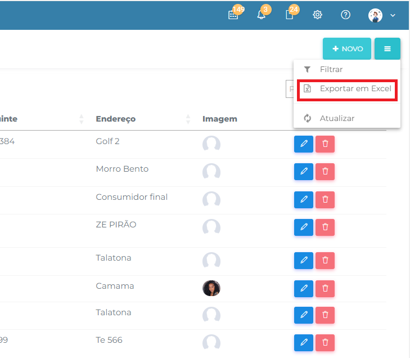Delete the ZE PIRÃO row
The width and height of the screenshot is (410, 358).
coord(325,227)
